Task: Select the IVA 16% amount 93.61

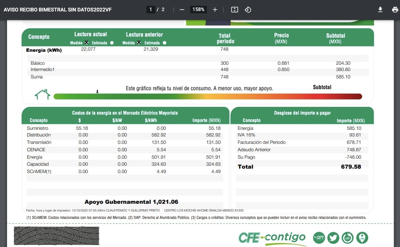Action: point(355,135)
